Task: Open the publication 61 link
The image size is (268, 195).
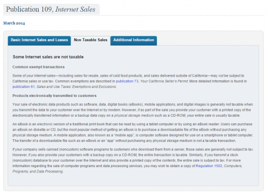Action: 24,87
